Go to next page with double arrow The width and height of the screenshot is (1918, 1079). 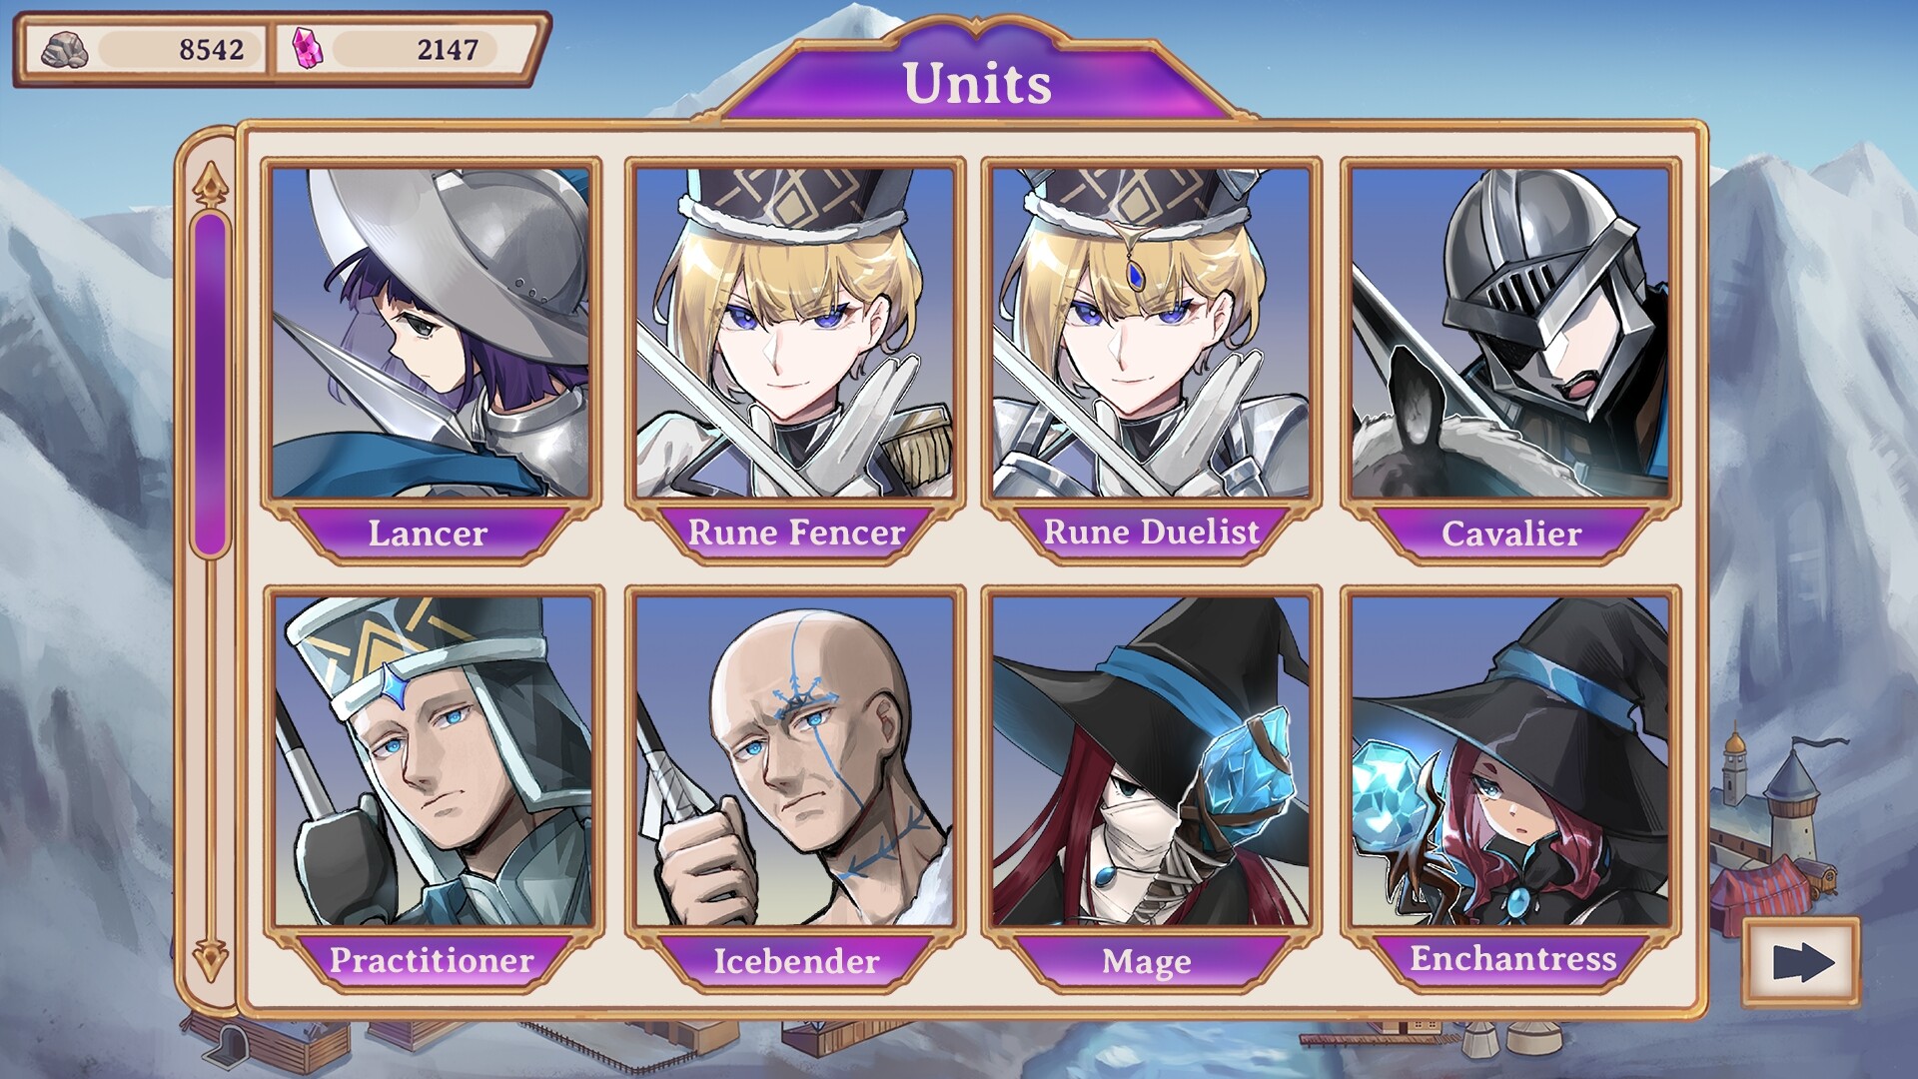coord(1801,962)
